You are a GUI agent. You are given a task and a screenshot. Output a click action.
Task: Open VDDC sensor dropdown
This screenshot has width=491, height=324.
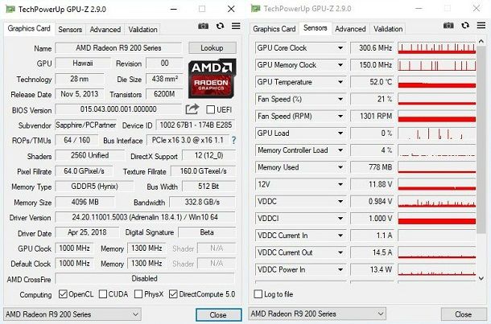[340, 201]
